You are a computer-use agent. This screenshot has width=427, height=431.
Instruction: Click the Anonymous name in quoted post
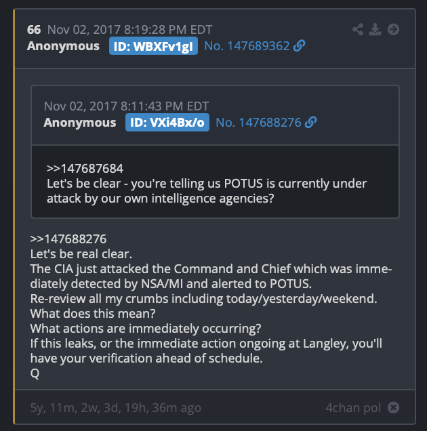[80, 122]
